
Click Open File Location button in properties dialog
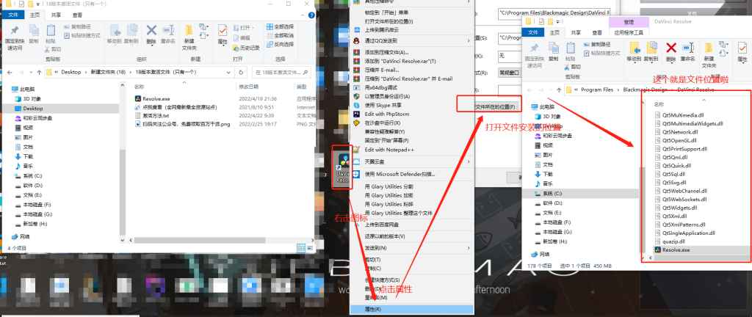(x=486, y=106)
